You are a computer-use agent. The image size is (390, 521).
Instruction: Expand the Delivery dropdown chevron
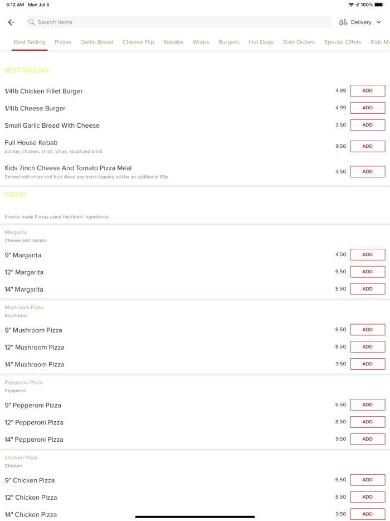pyautogui.click(x=379, y=22)
